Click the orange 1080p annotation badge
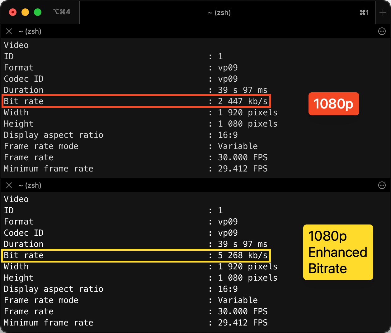 [x=333, y=104]
